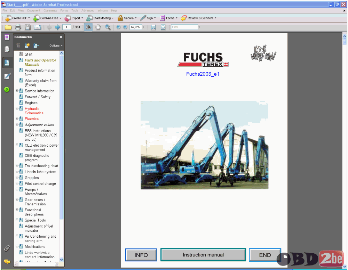The image size is (348, 270).
Task: Expand the Hydraulic Schematics bookmark
Action: [x=17, y=108]
